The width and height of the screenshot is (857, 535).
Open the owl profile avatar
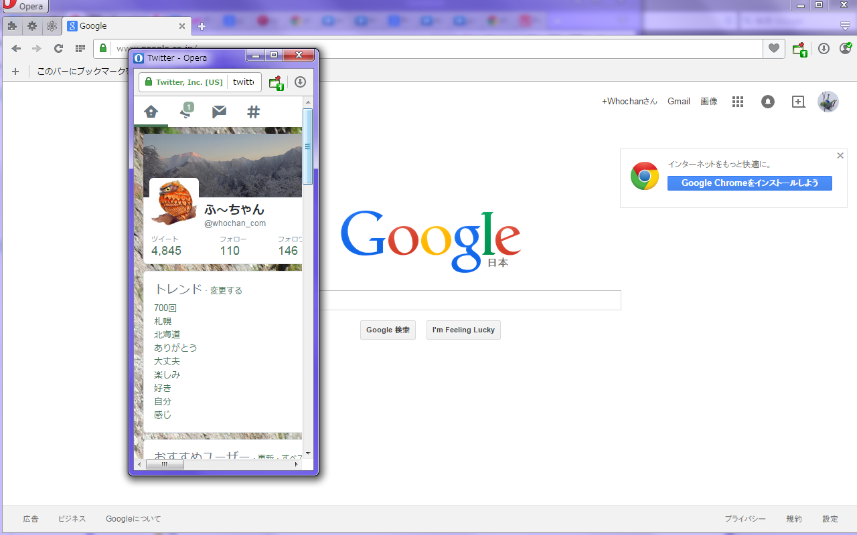[x=173, y=203]
